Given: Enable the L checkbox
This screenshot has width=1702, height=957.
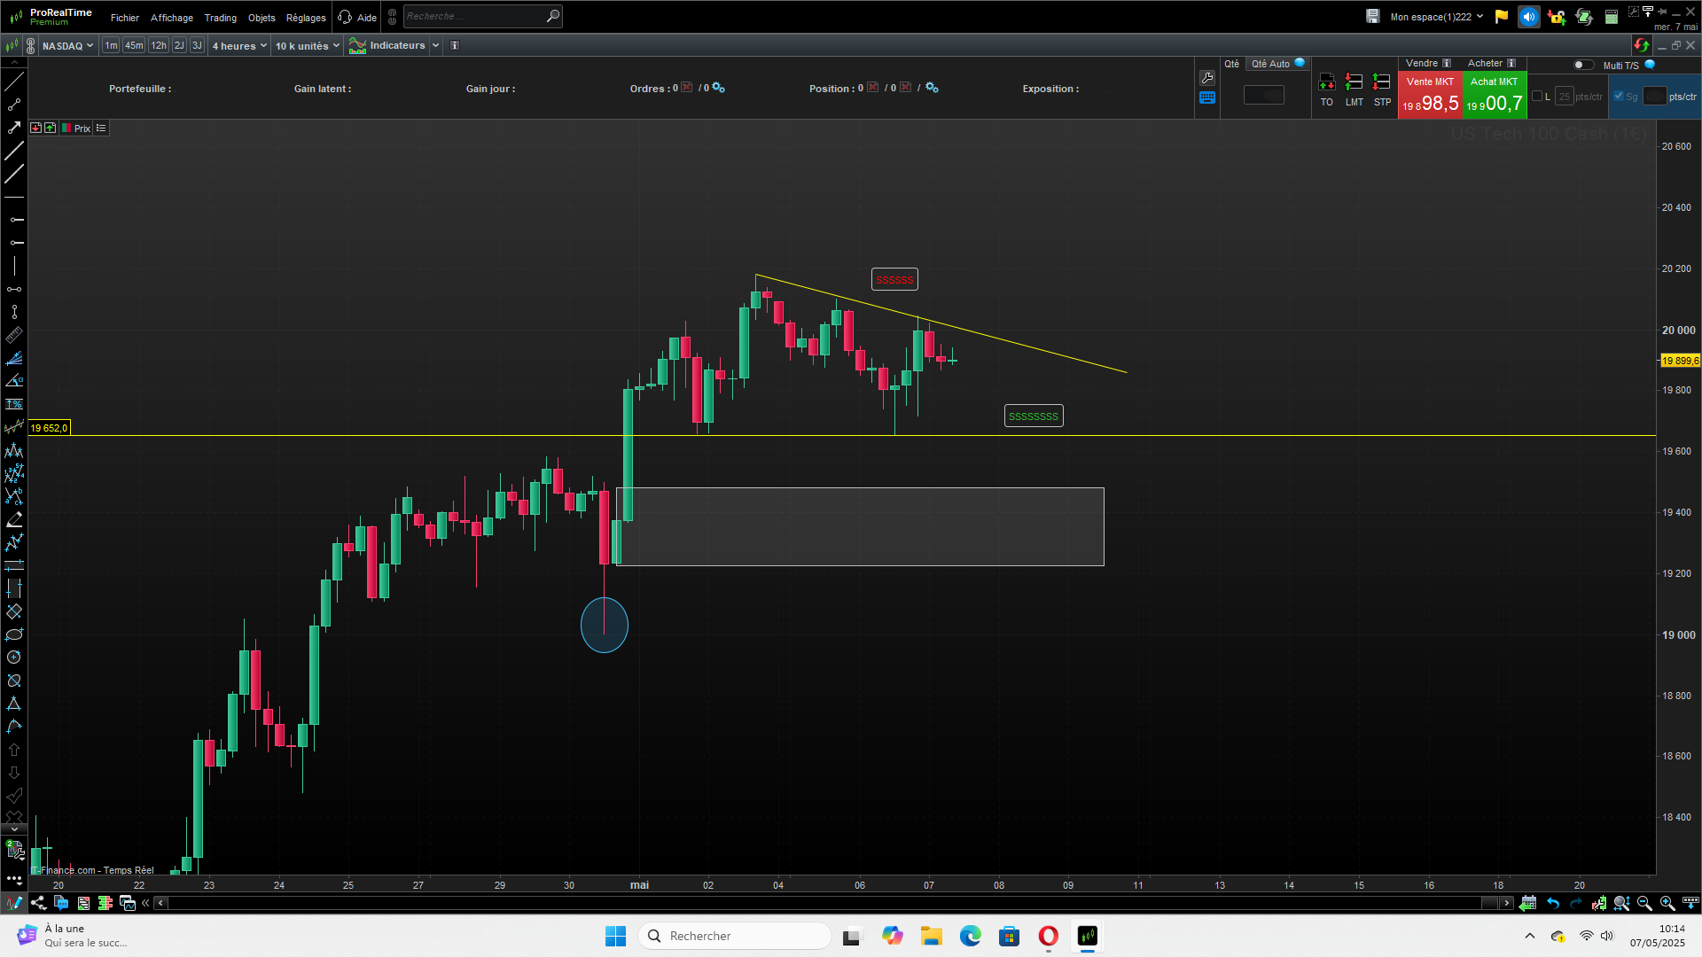Looking at the screenshot, I should coord(1537,97).
